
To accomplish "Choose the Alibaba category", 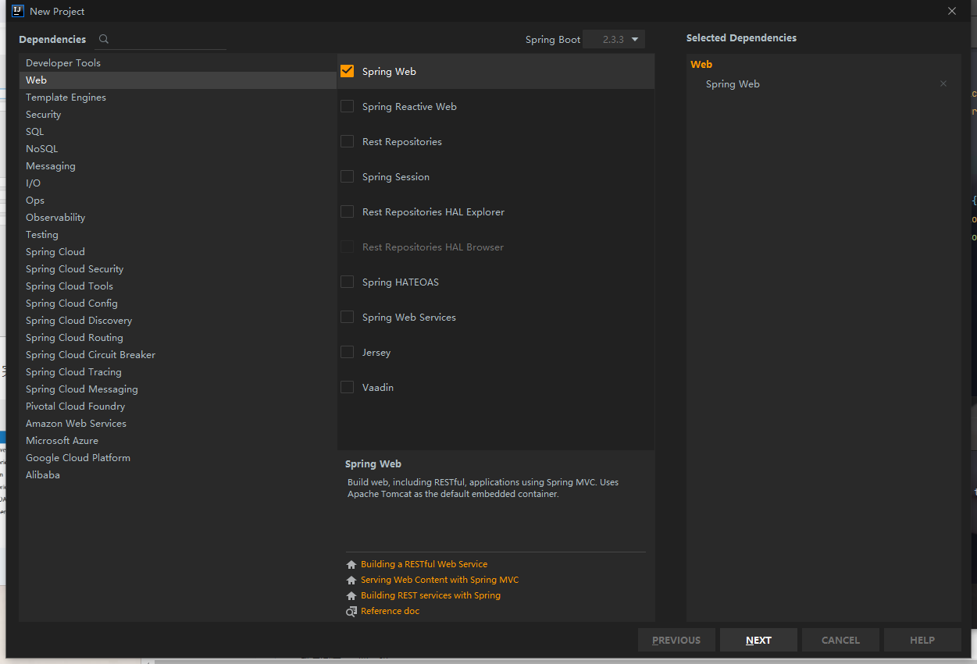I will [x=178, y=474].
